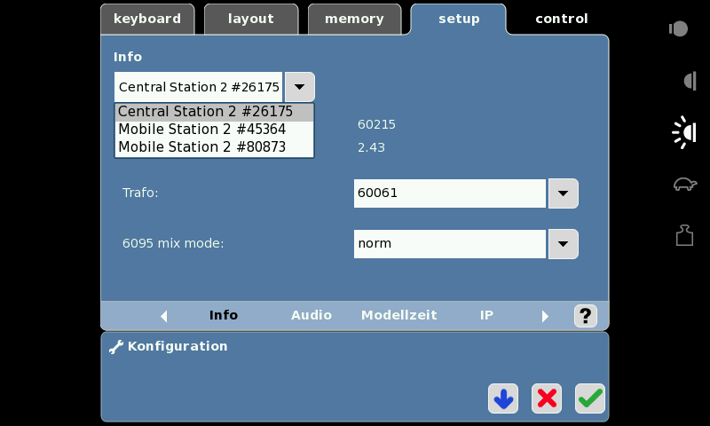Toggle the top locomotive light icon
Screen dimensions: 710x426
[679, 29]
